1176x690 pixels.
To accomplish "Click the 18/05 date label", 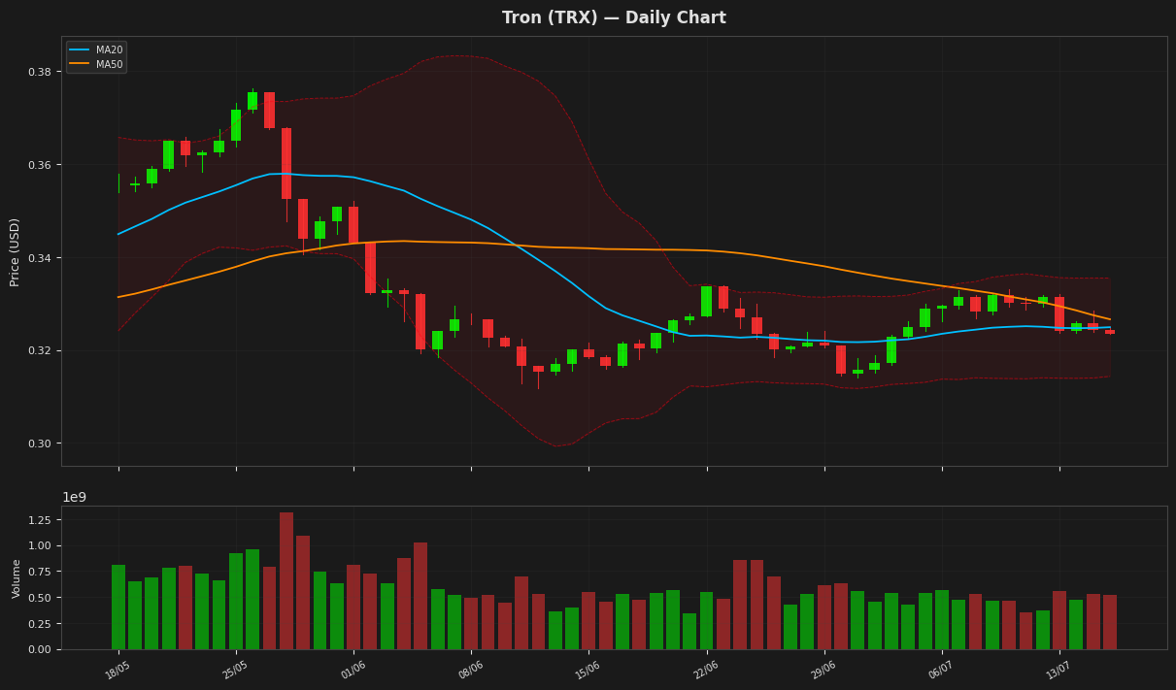I will 118,670.
